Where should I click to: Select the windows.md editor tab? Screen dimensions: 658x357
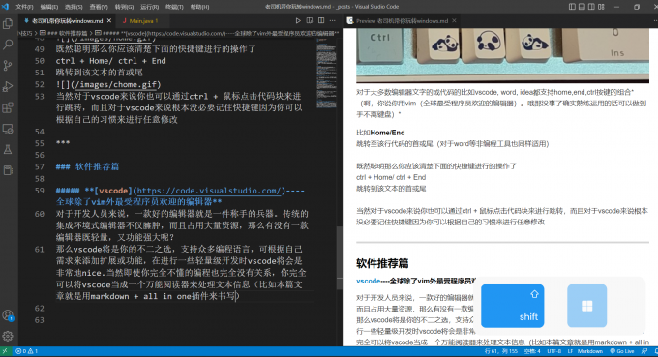67,20
